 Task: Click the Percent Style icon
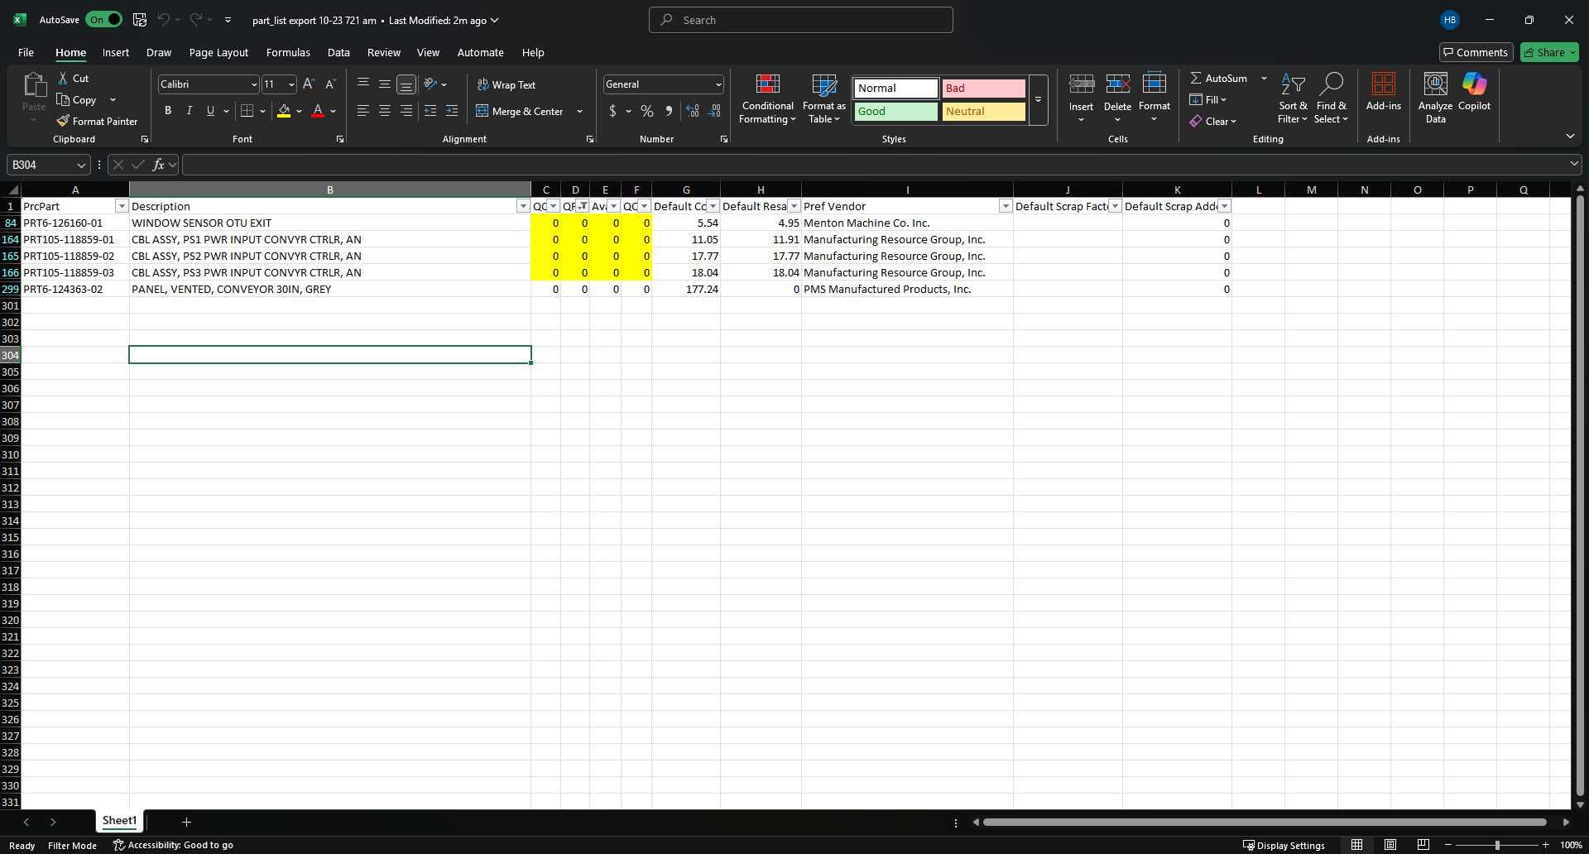647,111
